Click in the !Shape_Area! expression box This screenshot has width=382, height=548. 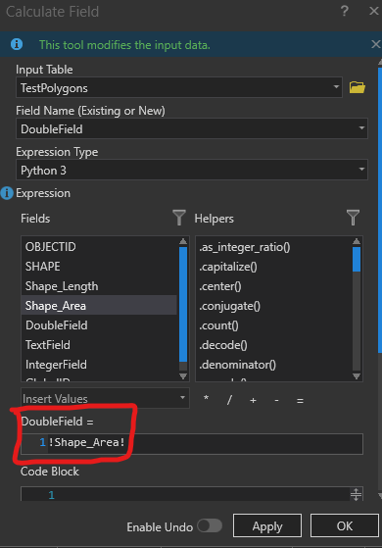(192, 443)
